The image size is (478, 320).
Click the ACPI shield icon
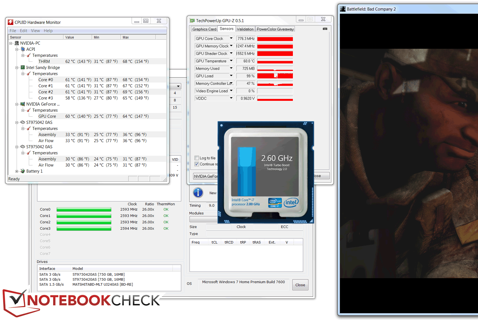tap(23, 49)
